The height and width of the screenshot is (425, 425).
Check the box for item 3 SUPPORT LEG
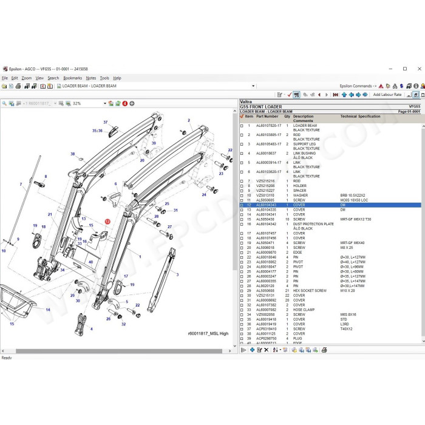tap(242, 144)
